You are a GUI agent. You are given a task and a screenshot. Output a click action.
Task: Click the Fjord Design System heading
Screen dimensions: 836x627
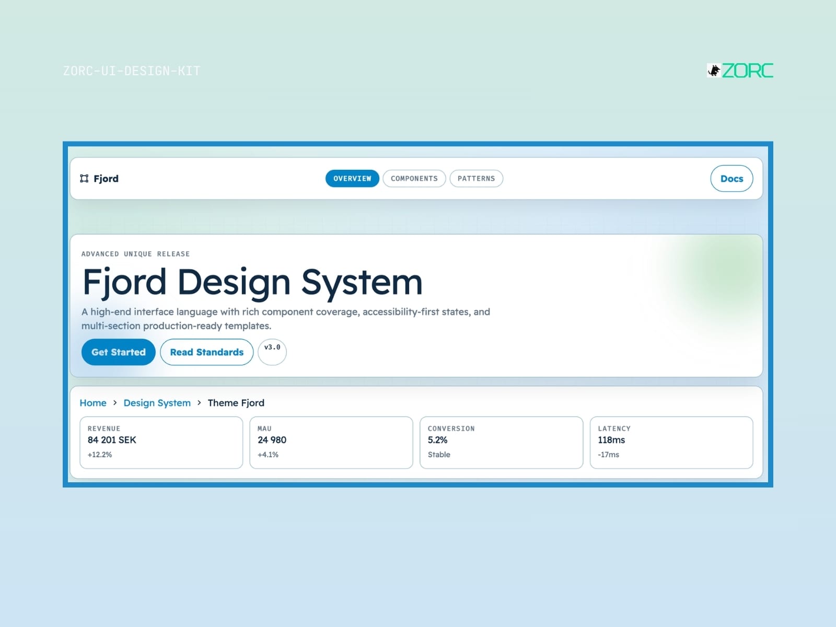coord(252,282)
